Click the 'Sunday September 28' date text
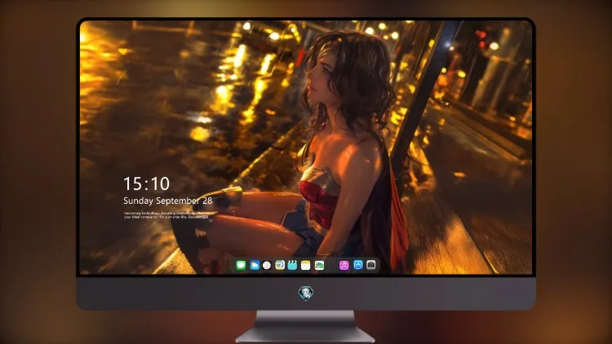The height and width of the screenshot is (344, 612). (168, 201)
